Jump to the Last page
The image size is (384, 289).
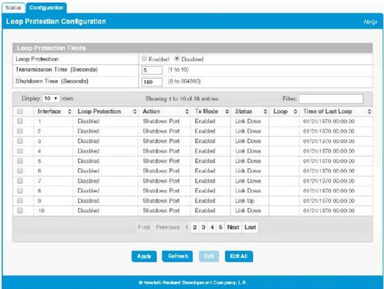click(x=250, y=227)
